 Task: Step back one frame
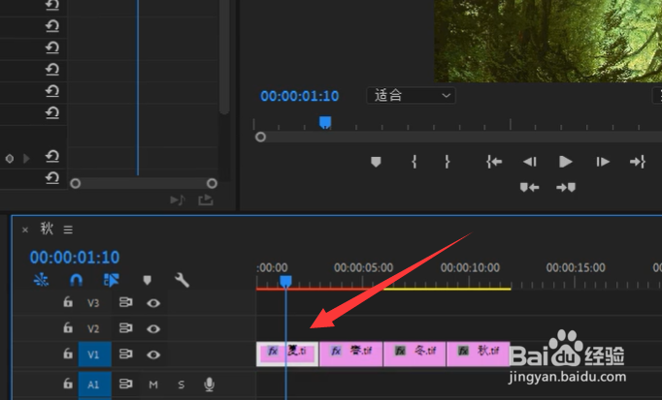tap(529, 162)
